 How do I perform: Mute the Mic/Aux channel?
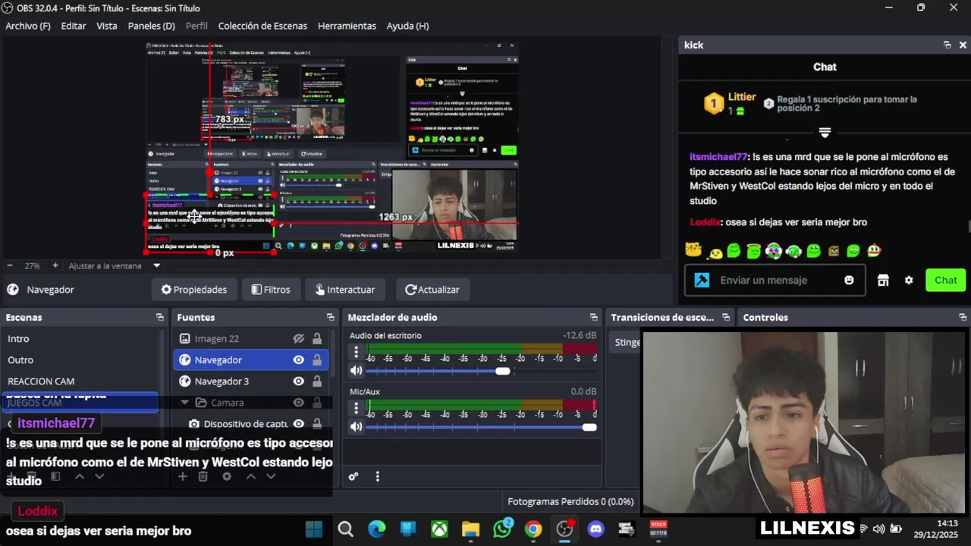click(x=356, y=427)
